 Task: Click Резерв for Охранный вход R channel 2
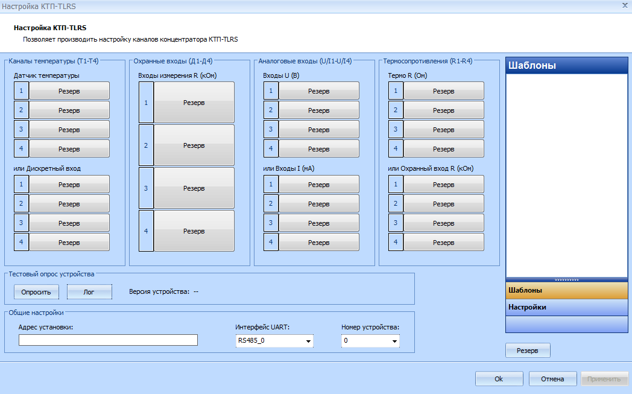pos(444,204)
